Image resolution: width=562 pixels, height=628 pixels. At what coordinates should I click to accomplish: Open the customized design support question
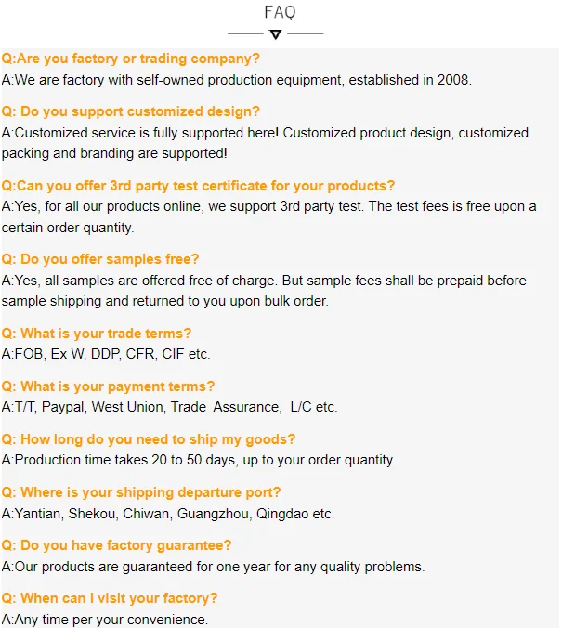click(131, 111)
